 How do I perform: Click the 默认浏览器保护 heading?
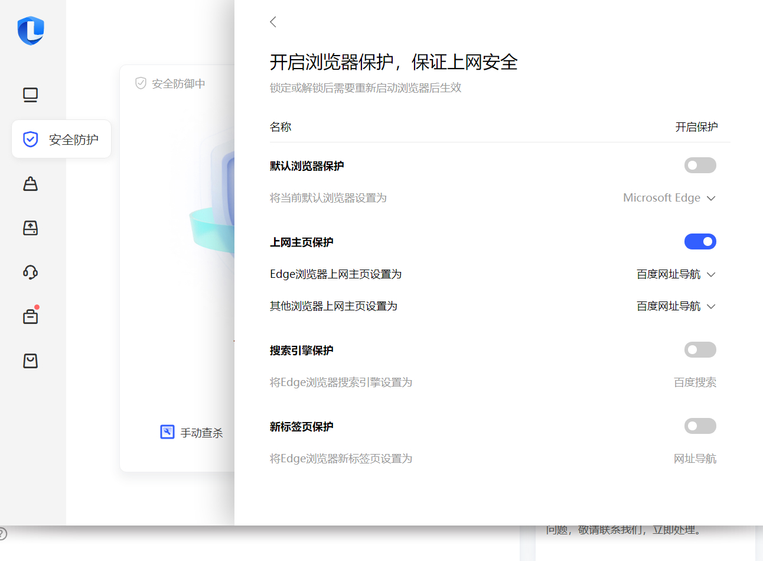click(307, 166)
